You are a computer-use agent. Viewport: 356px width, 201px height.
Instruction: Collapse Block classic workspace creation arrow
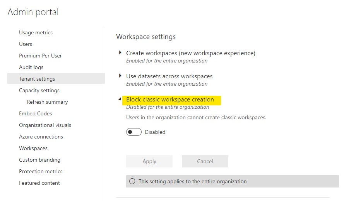pos(120,99)
